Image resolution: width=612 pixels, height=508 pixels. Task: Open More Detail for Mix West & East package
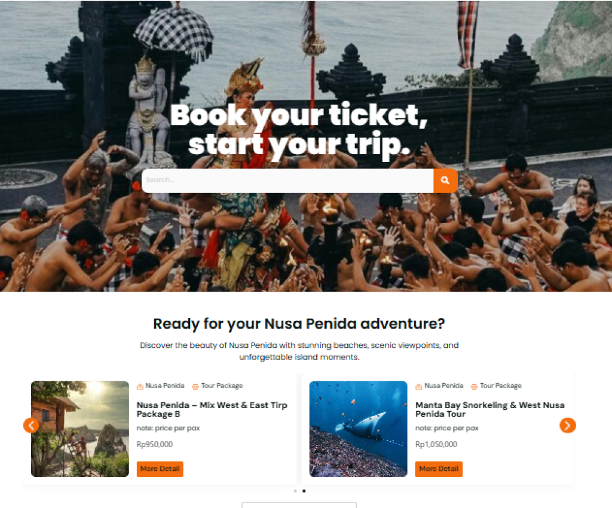click(x=160, y=469)
